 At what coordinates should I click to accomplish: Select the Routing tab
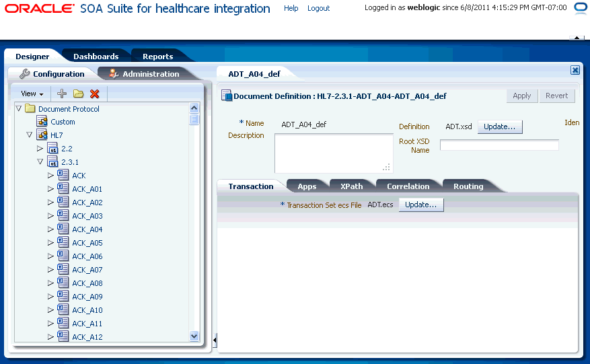pyautogui.click(x=468, y=186)
